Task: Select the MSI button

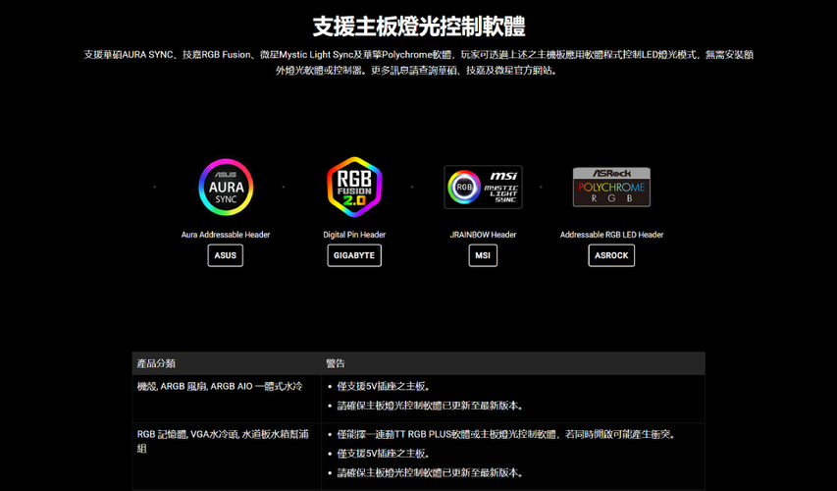Action: (483, 255)
